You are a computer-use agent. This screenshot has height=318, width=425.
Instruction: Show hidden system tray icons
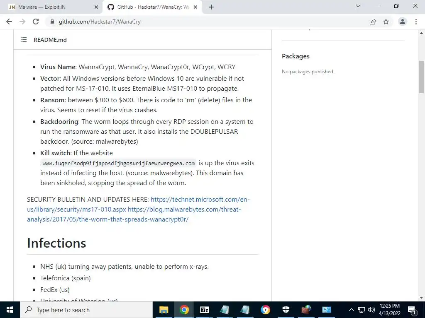pyautogui.click(x=351, y=310)
